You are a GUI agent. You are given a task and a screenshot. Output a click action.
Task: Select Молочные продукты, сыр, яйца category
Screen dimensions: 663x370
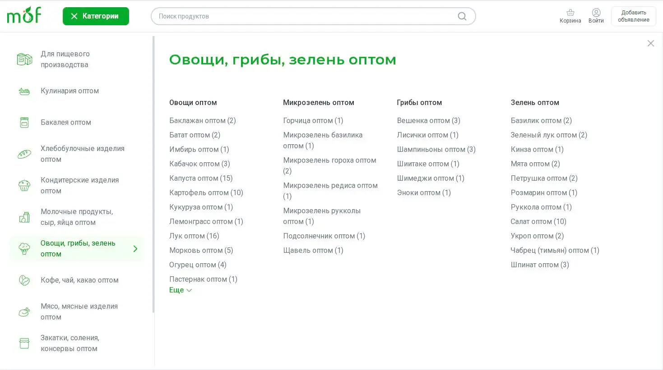tap(77, 217)
